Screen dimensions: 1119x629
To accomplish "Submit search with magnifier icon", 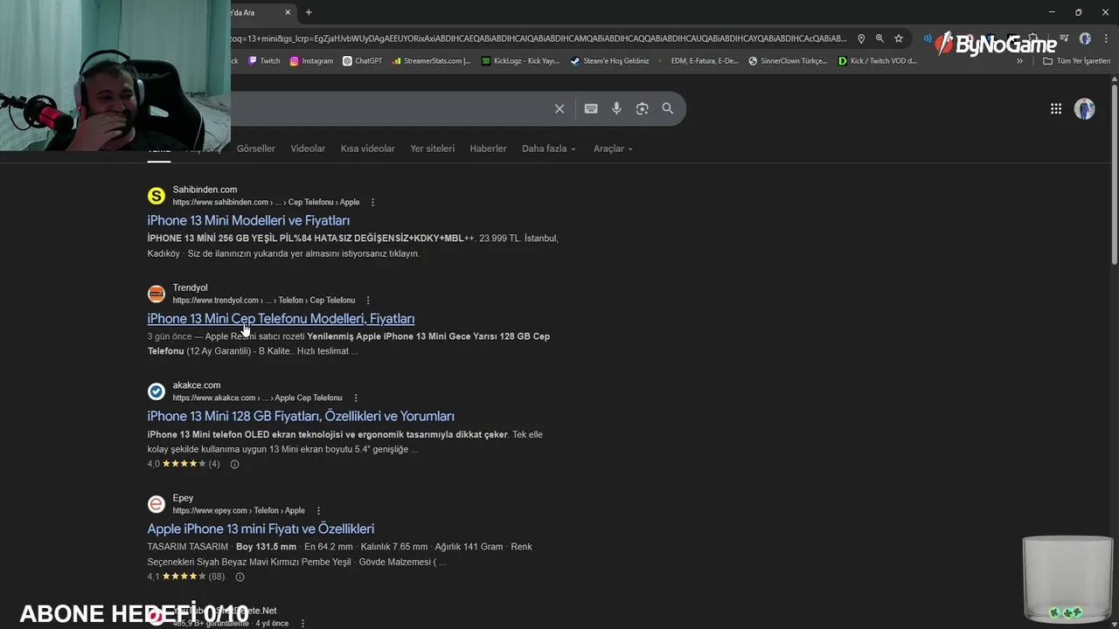I will coord(668,108).
